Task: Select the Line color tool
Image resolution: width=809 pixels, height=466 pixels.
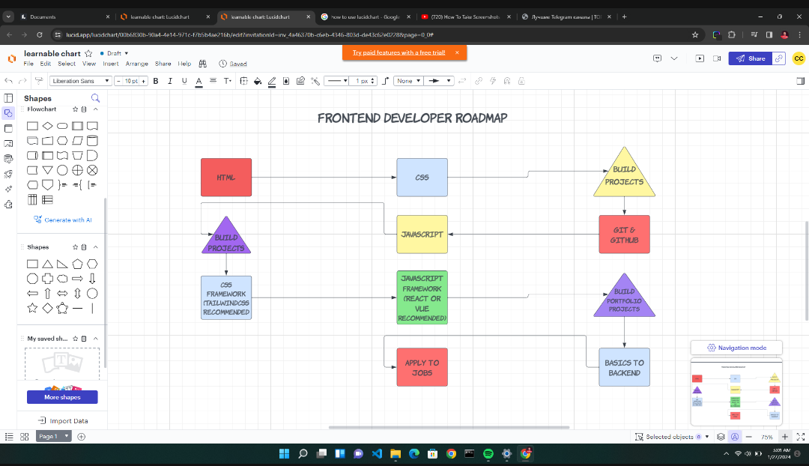Action: click(272, 81)
